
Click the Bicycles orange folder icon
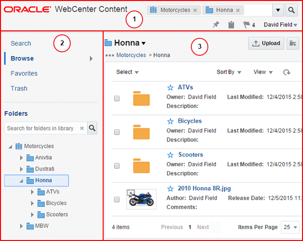[x=141, y=132]
